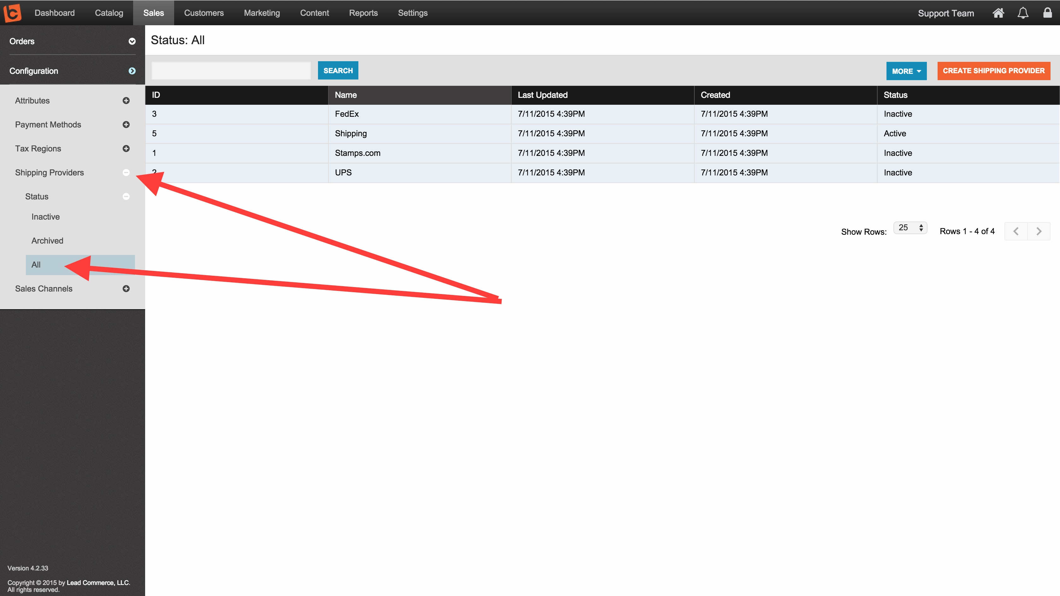The height and width of the screenshot is (596, 1060).
Task: Collapse Shipping Providers minus icon
Action: coord(126,173)
